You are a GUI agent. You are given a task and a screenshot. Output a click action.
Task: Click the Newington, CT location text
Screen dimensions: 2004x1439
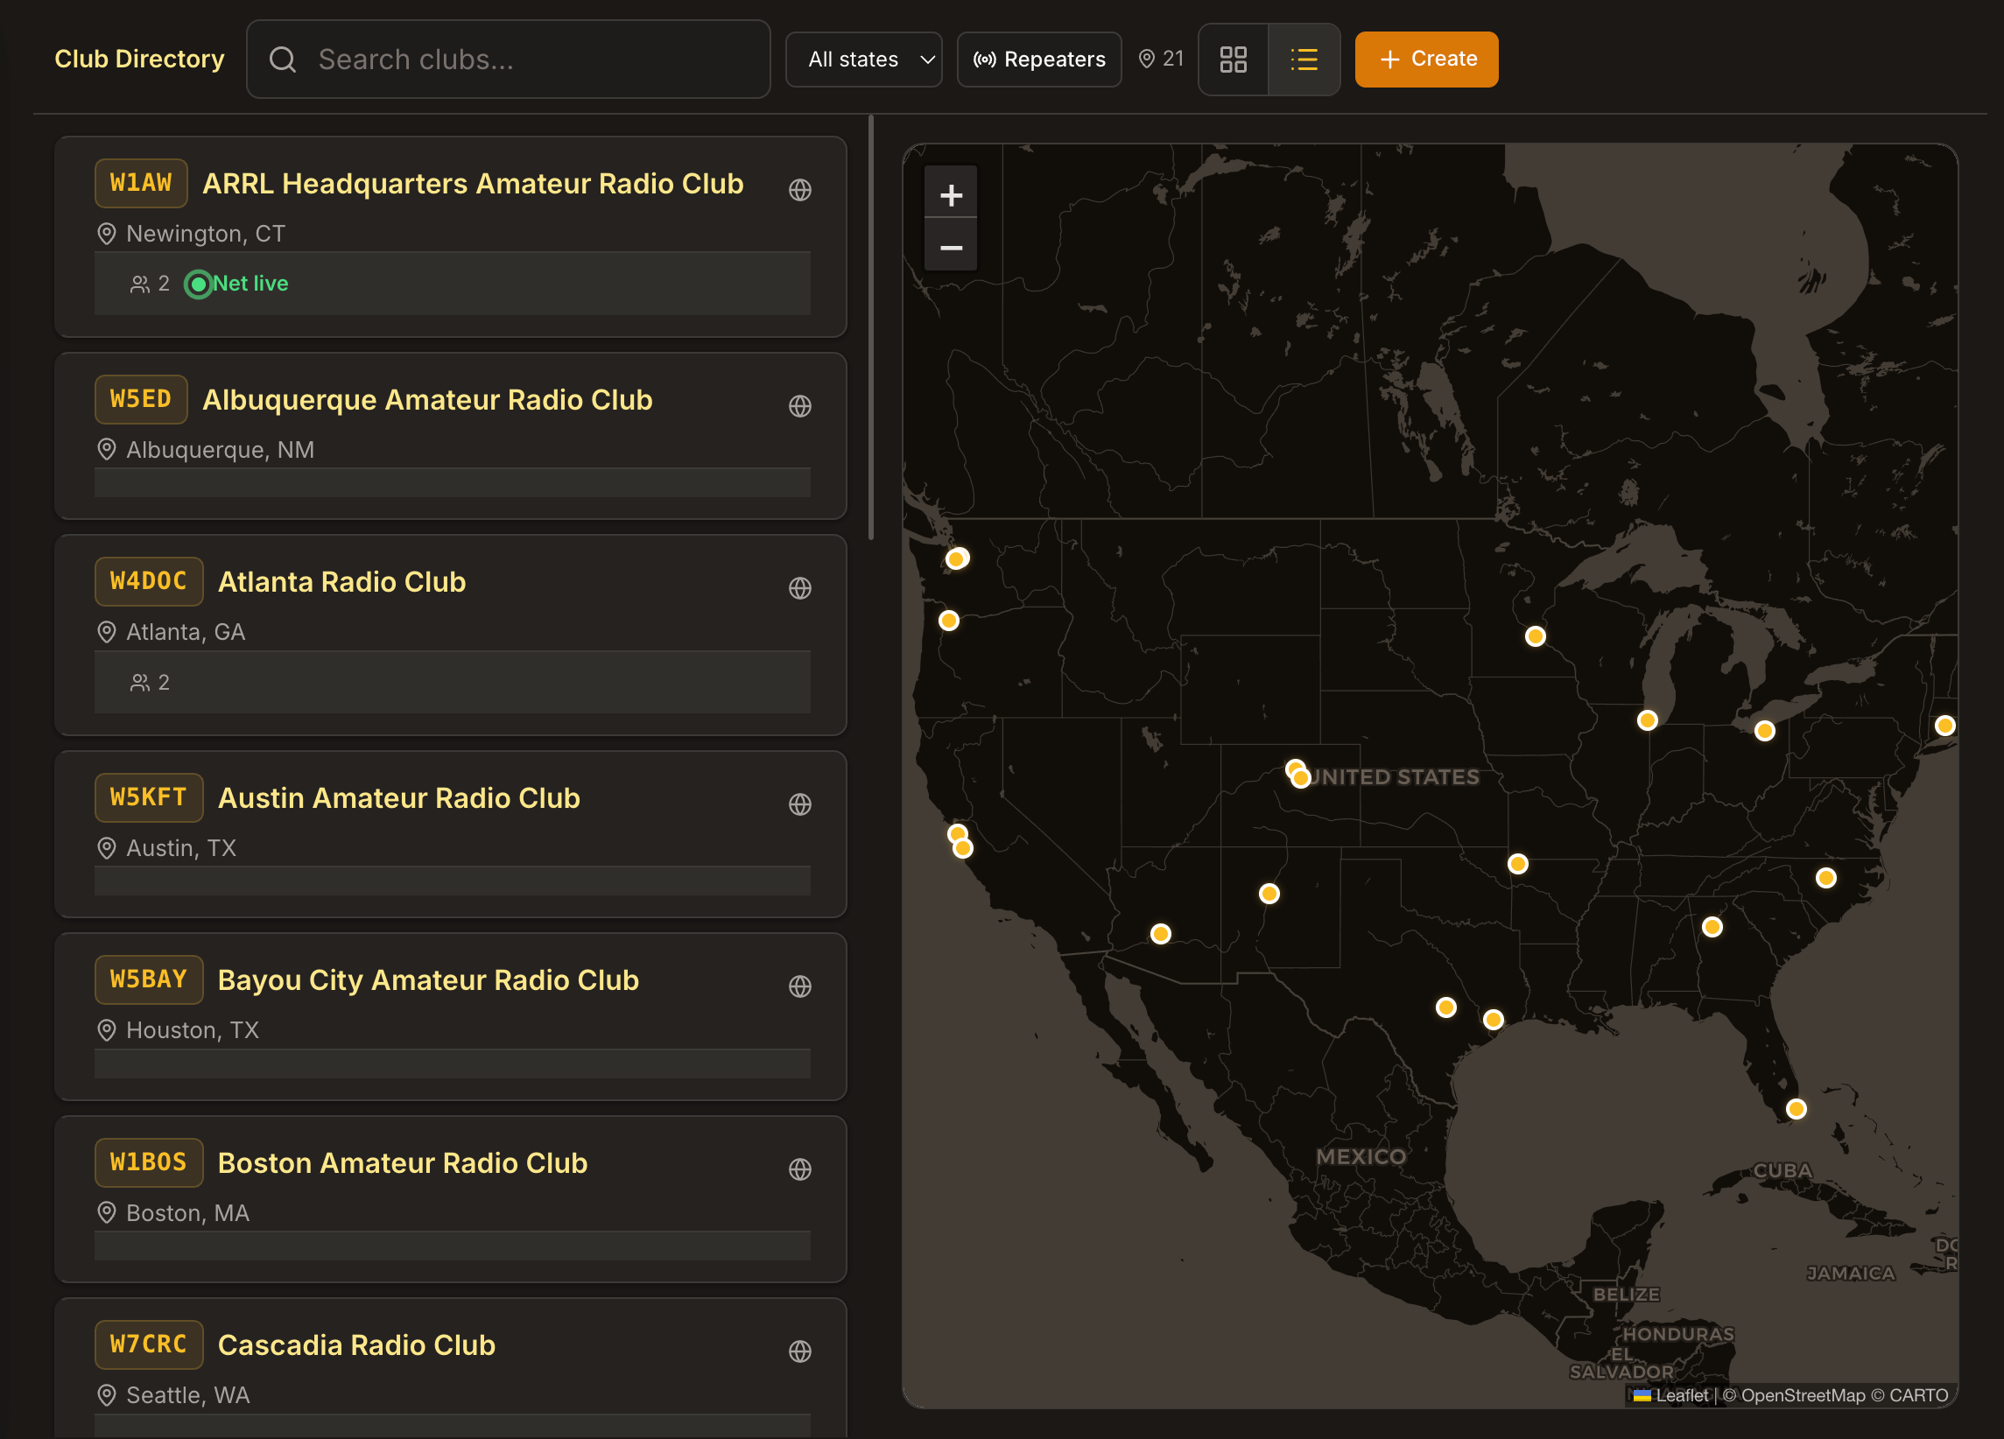(x=206, y=234)
